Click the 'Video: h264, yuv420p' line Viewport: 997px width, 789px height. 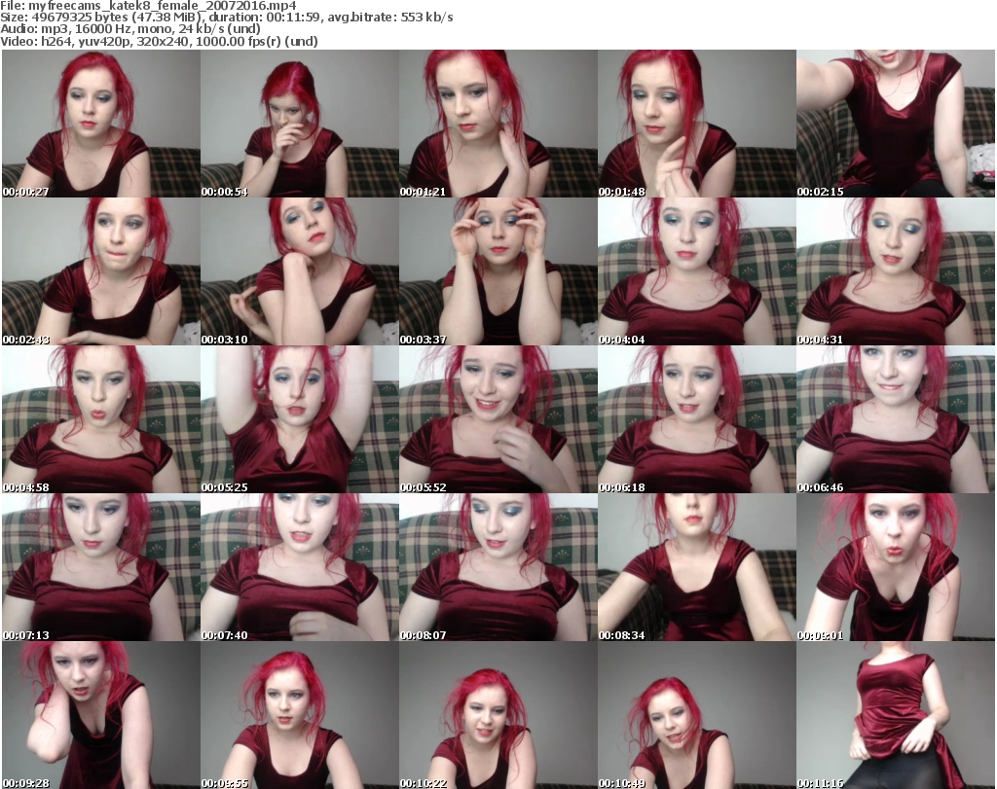pos(159,41)
